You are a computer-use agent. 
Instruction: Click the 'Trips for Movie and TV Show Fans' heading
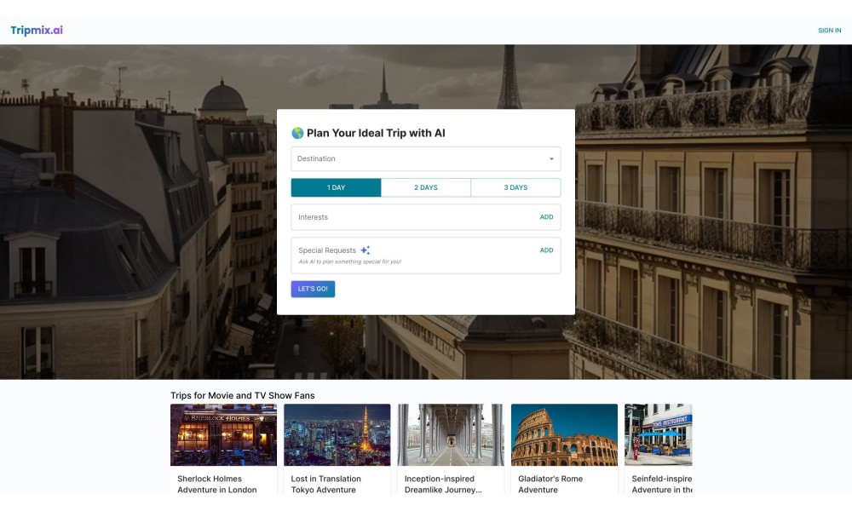pyautogui.click(x=242, y=395)
